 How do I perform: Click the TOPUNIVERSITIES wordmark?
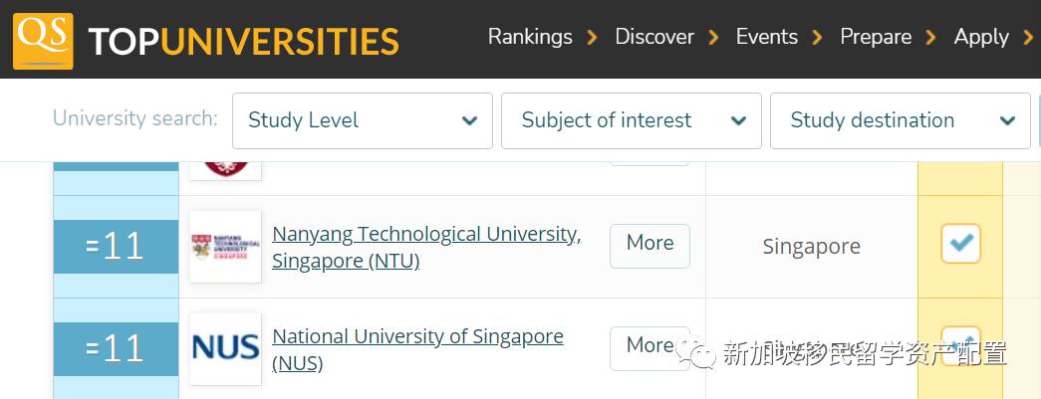tap(243, 41)
